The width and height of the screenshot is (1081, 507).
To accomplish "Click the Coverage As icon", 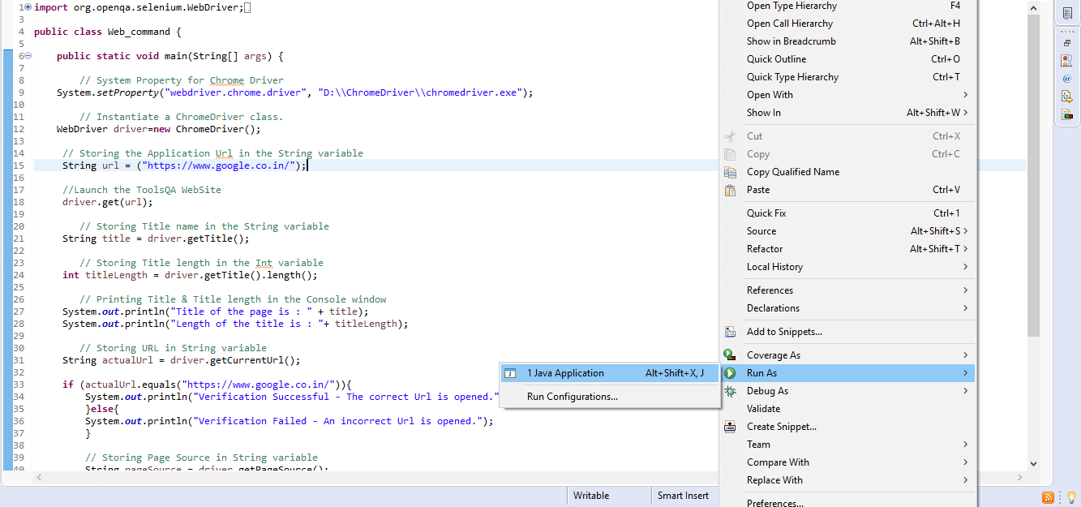I will (x=731, y=355).
